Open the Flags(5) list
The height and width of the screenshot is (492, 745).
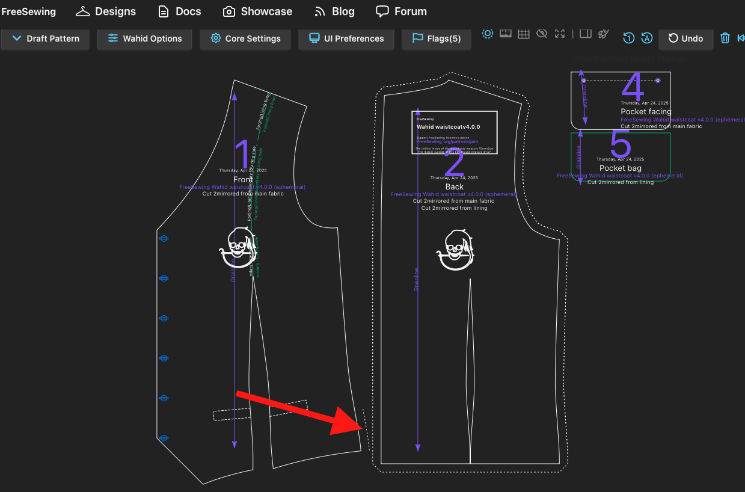[436, 38]
